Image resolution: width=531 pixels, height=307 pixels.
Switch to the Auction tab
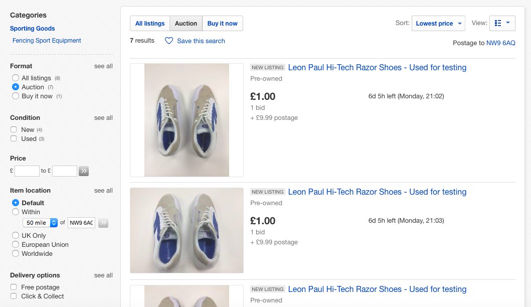pyautogui.click(x=186, y=23)
